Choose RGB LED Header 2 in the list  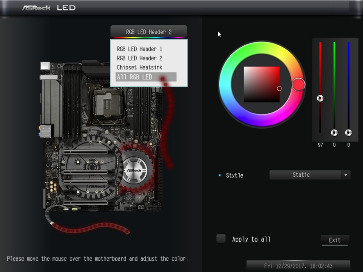[139, 58]
